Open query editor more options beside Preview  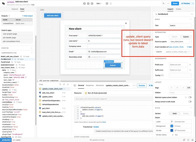pyautogui.click(x=134, y=85)
